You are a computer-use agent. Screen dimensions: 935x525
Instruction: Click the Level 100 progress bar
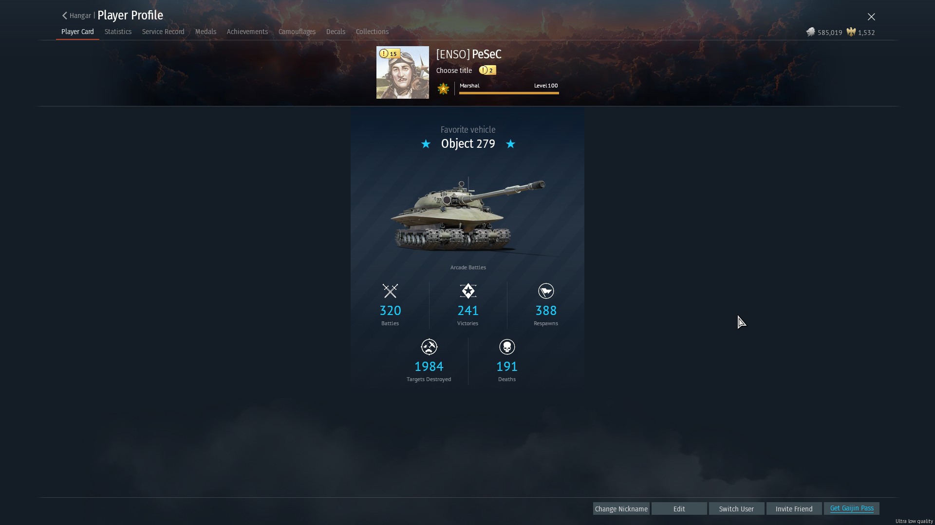pos(509,93)
